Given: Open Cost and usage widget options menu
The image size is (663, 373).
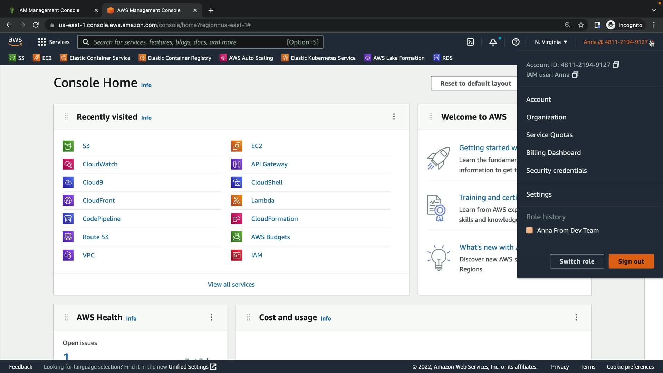Looking at the screenshot, I should [576, 317].
